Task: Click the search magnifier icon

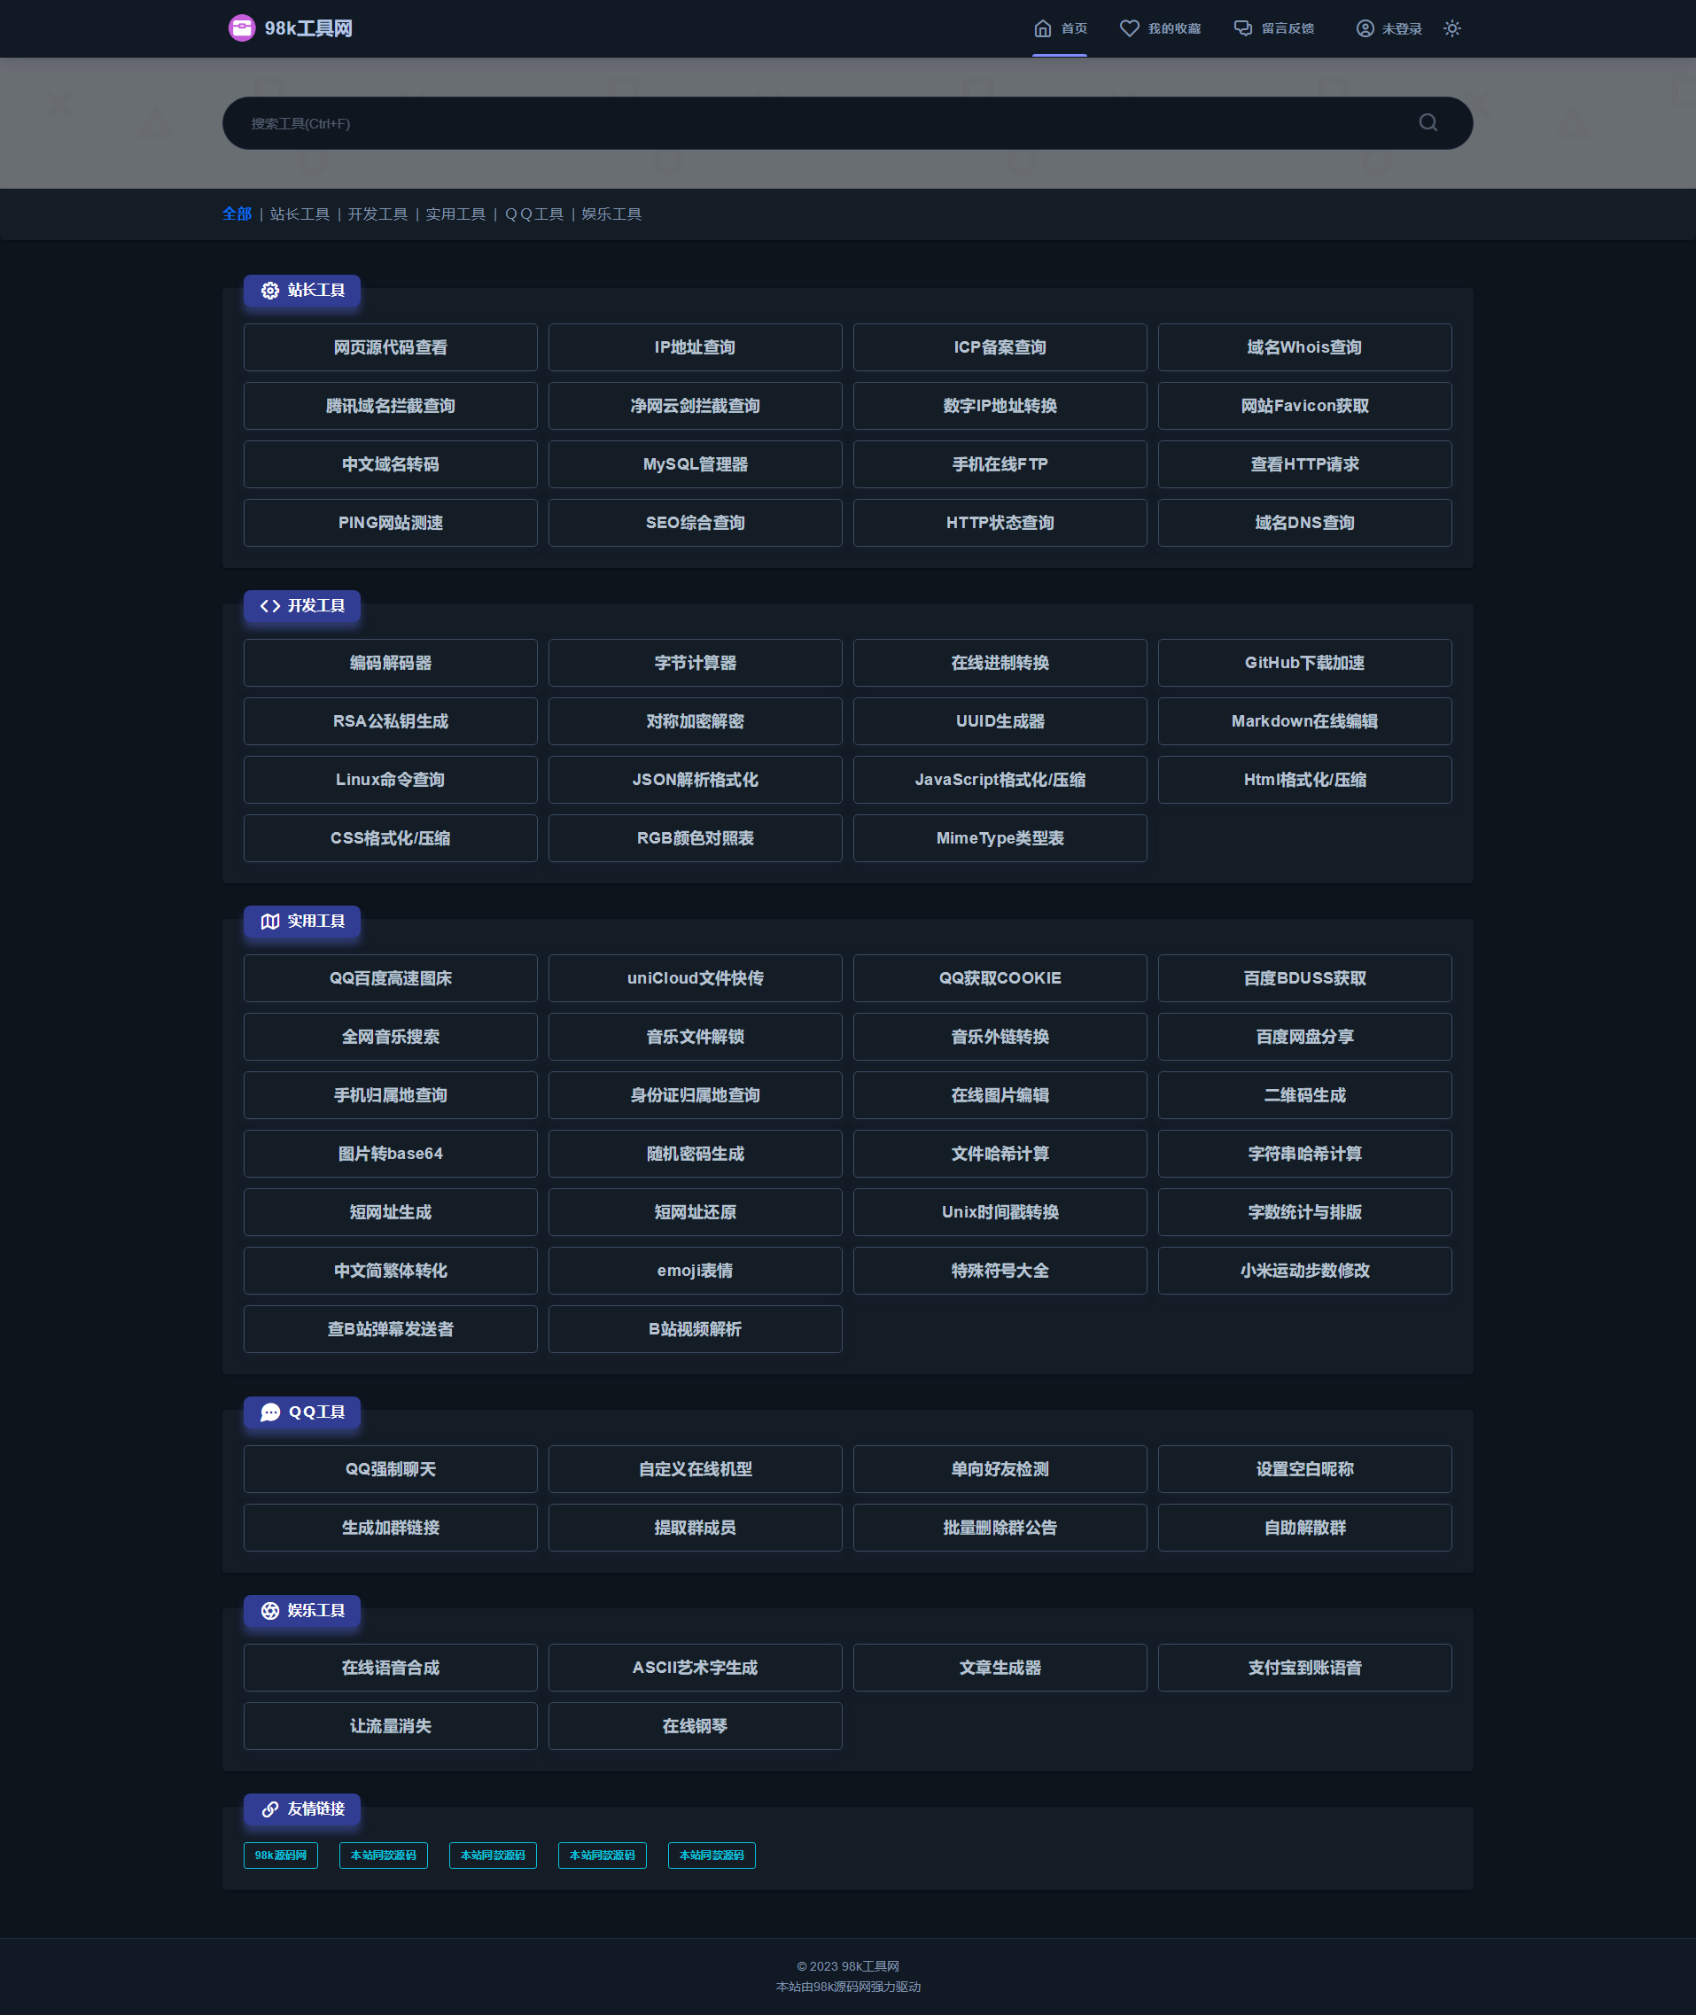Action: (1428, 123)
